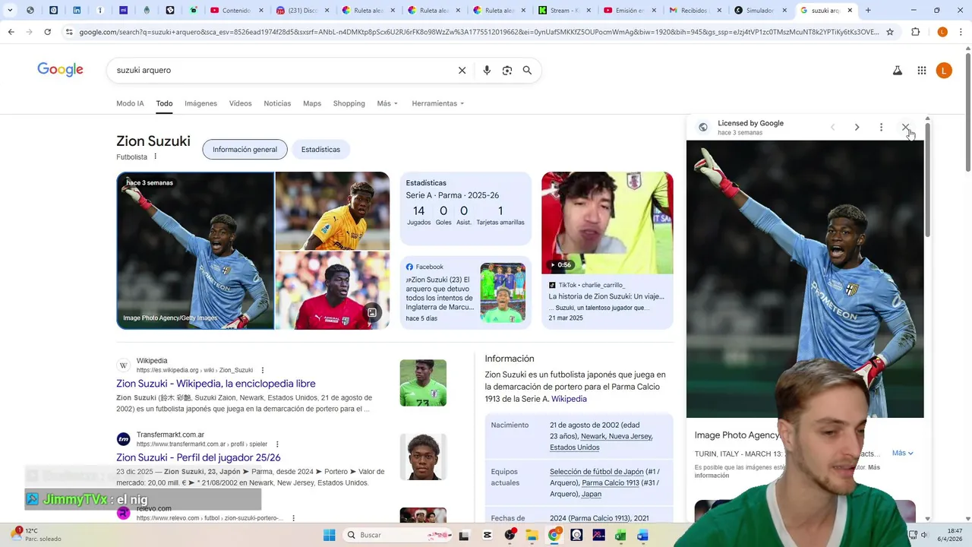The image size is (972, 547).
Task: Switch to Stream browser tab
Action: (563, 11)
